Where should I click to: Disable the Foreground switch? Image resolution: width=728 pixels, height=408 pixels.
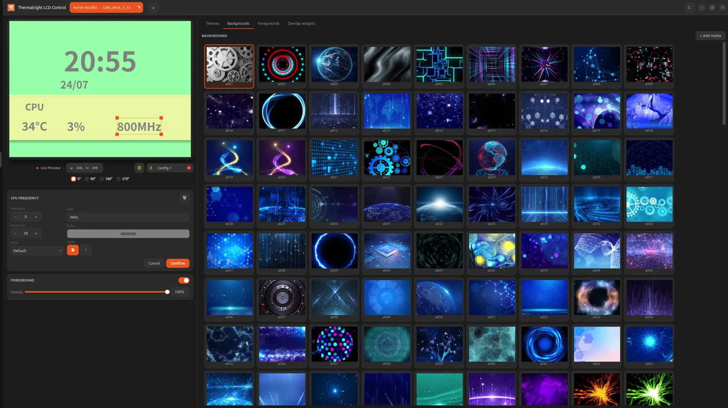184,280
